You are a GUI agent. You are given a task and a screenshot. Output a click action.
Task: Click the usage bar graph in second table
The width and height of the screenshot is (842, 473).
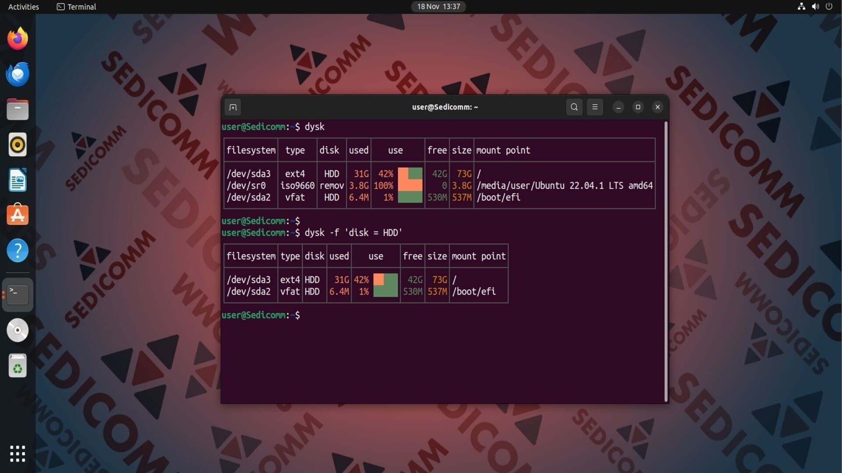tap(385, 285)
